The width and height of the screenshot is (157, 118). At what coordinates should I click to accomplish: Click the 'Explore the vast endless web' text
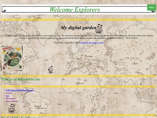[x=66, y=43]
